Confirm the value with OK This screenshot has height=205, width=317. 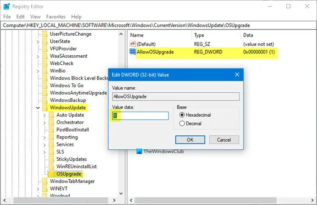[x=190, y=140]
